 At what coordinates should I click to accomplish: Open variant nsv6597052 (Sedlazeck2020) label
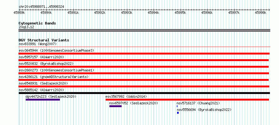click(x=134, y=103)
